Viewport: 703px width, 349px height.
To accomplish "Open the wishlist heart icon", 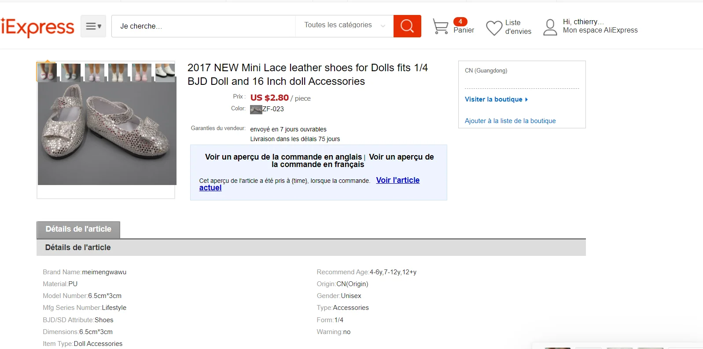I will pos(494,28).
